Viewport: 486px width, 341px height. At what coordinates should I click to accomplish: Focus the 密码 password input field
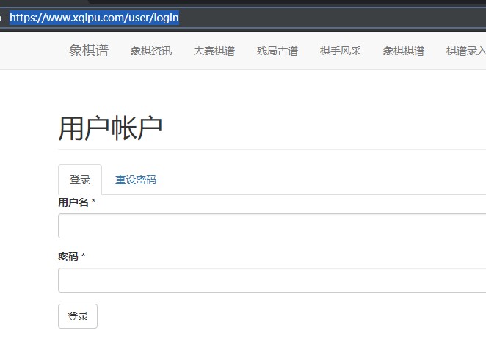coord(272,280)
